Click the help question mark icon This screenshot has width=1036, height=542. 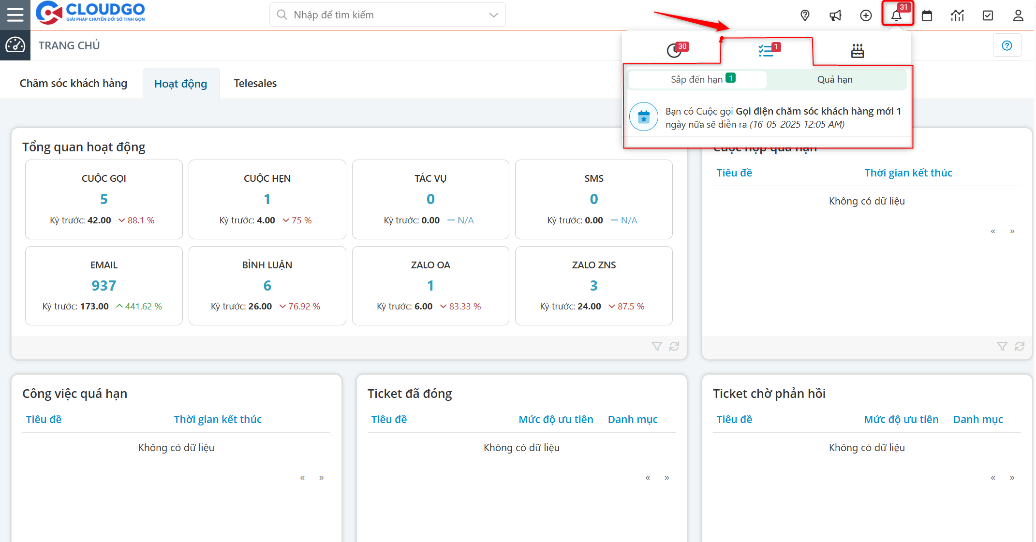click(1007, 45)
